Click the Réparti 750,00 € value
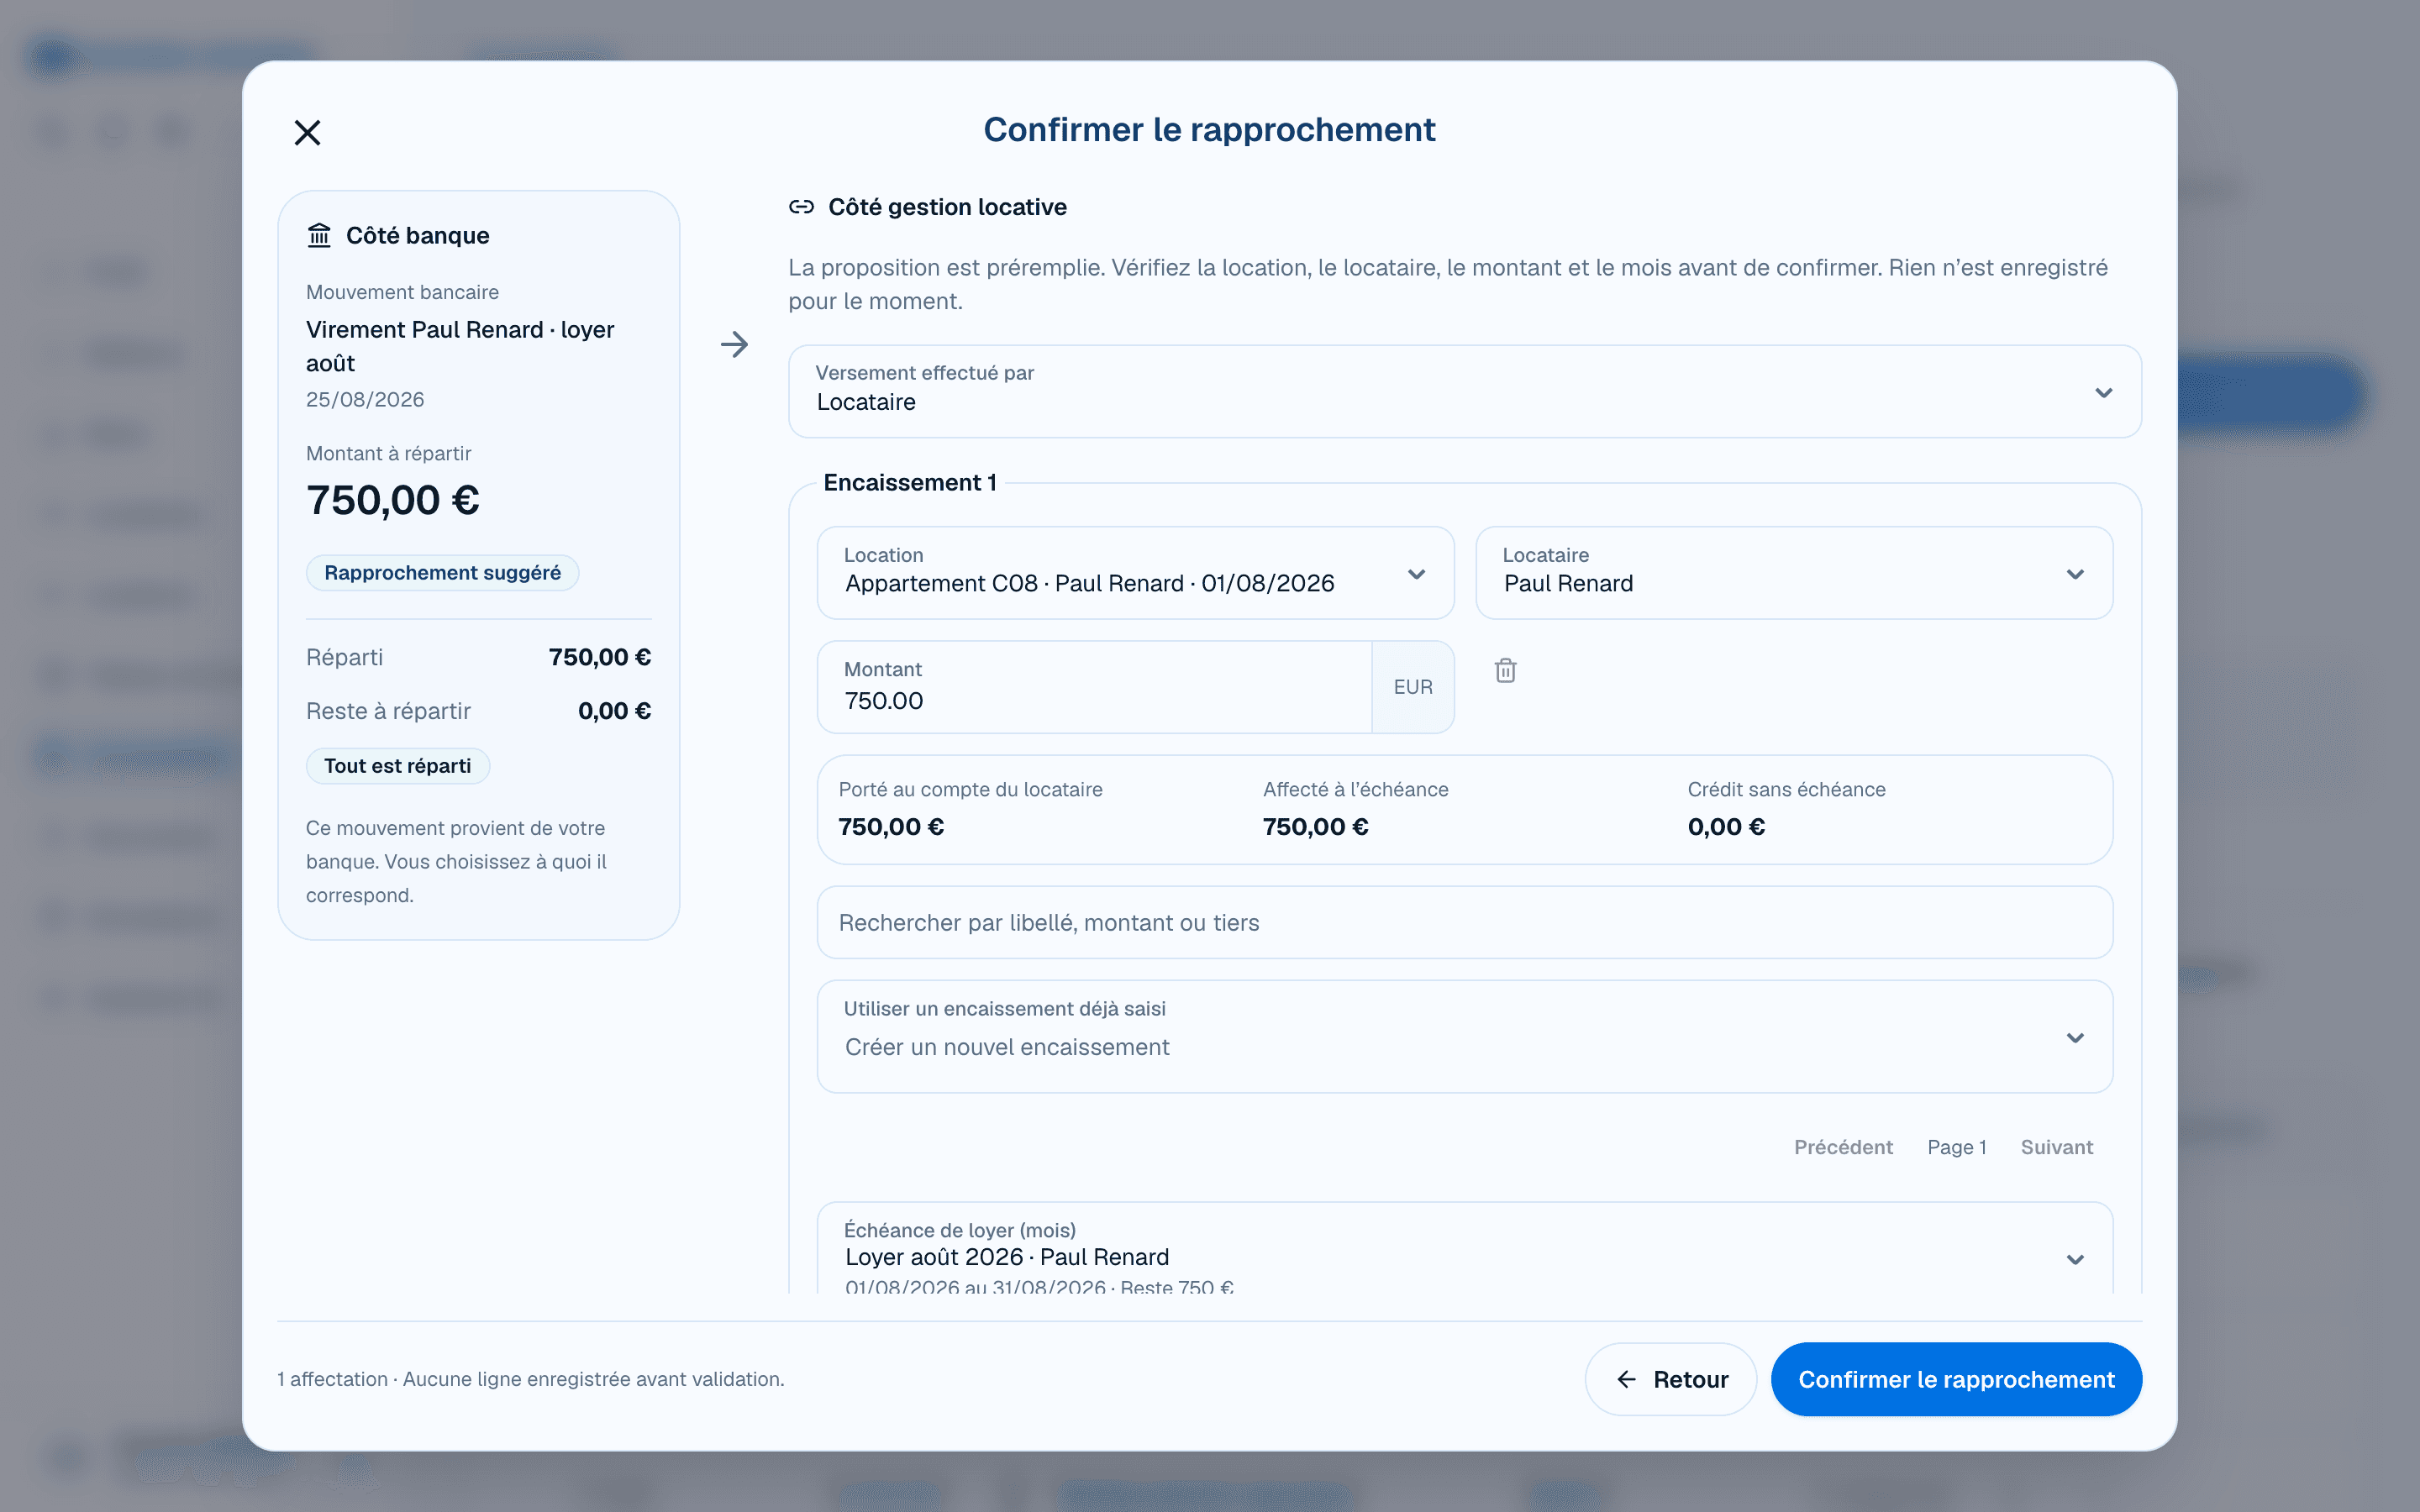This screenshot has height=1512, width=2420. click(x=599, y=657)
